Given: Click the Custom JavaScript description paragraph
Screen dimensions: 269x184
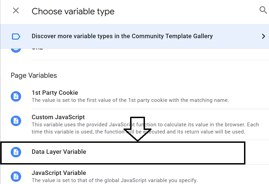Looking at the screenshot, I should 145,128.
